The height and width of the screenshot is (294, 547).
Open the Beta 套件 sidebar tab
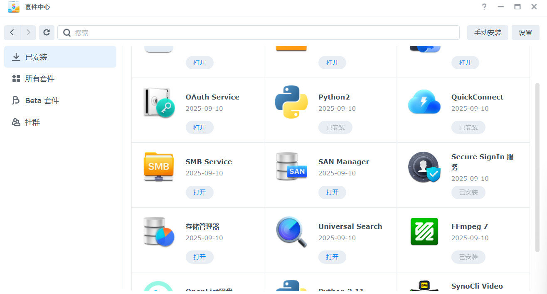[x=60, y=101]
